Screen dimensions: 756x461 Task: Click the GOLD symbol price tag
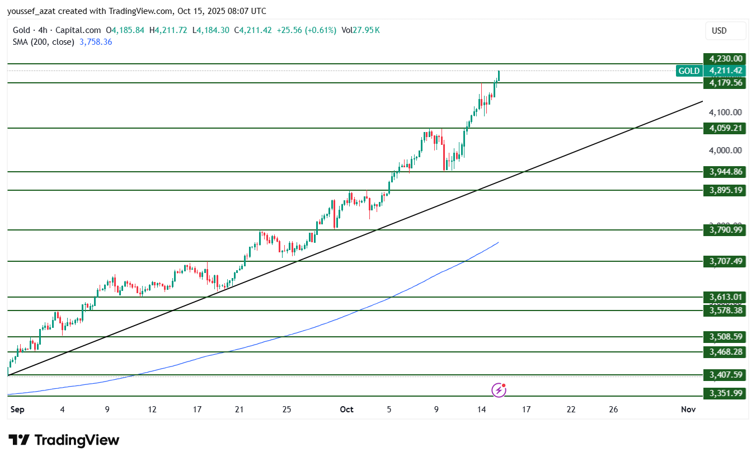(689, 70)
